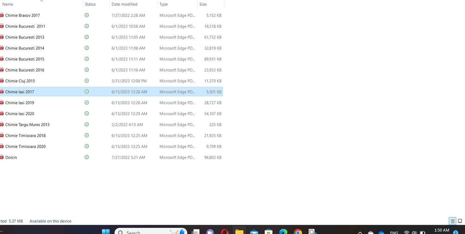Click the PDF icon of Chimie Brasov 2017
465x234 pixels.
point(1,15)
